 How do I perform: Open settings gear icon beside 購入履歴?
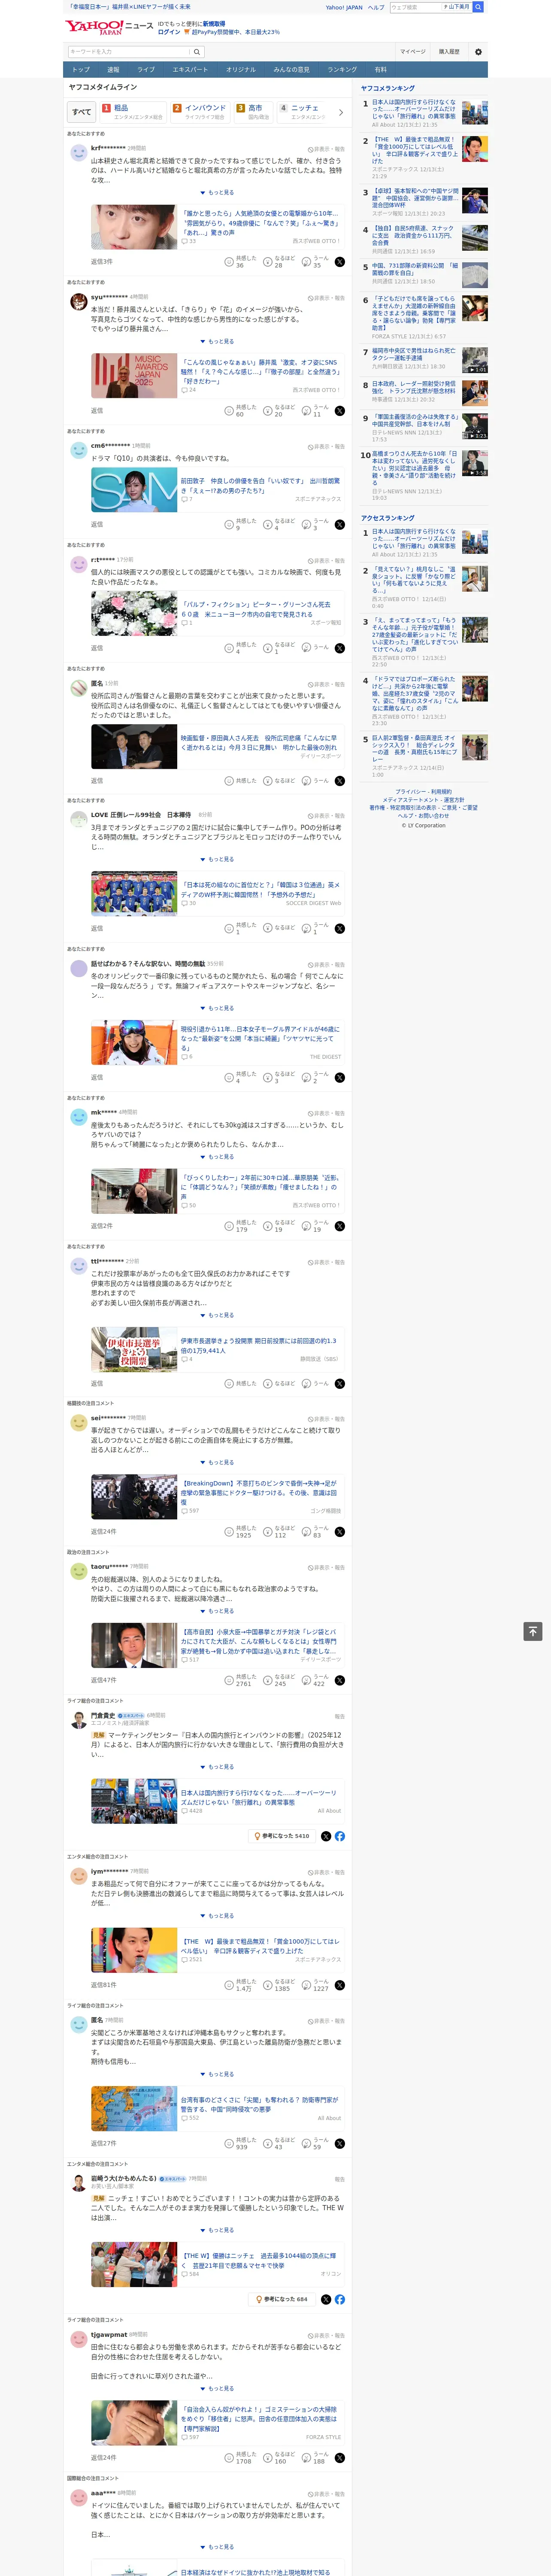(478, 52)
